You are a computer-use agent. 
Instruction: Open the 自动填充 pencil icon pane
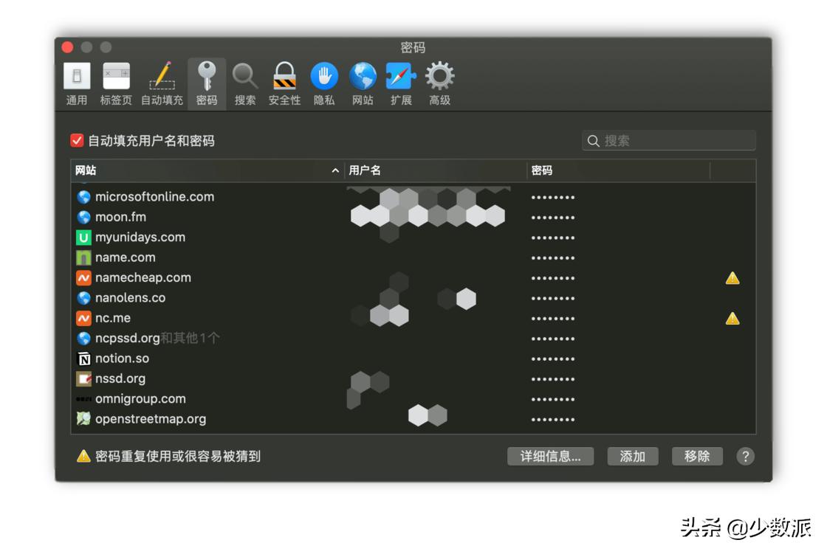tap(161, 81)
